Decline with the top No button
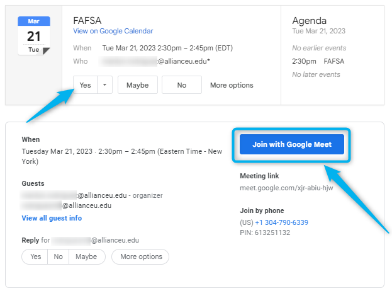Viewport: 392px width, 293px height. click(x=182, y=85)
